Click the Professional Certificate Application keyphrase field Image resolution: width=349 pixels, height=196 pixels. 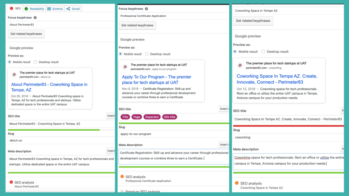[x=174, y=16]
